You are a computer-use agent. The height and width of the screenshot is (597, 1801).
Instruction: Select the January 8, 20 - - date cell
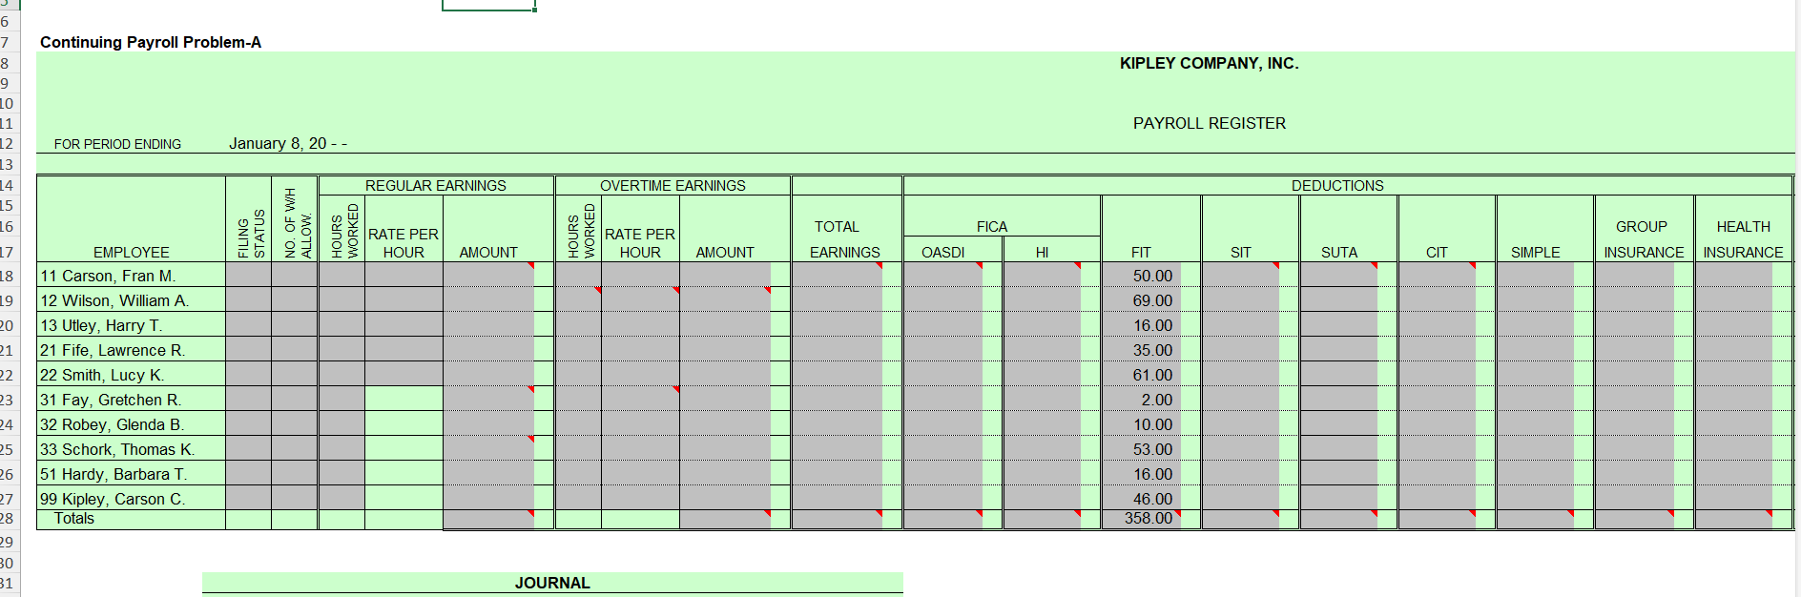(288, 143)
